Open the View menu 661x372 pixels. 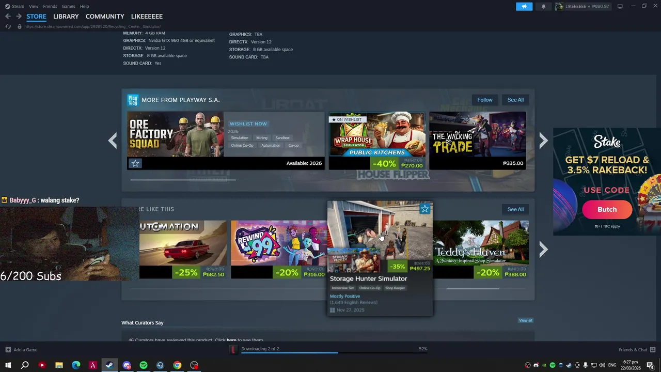34,6
